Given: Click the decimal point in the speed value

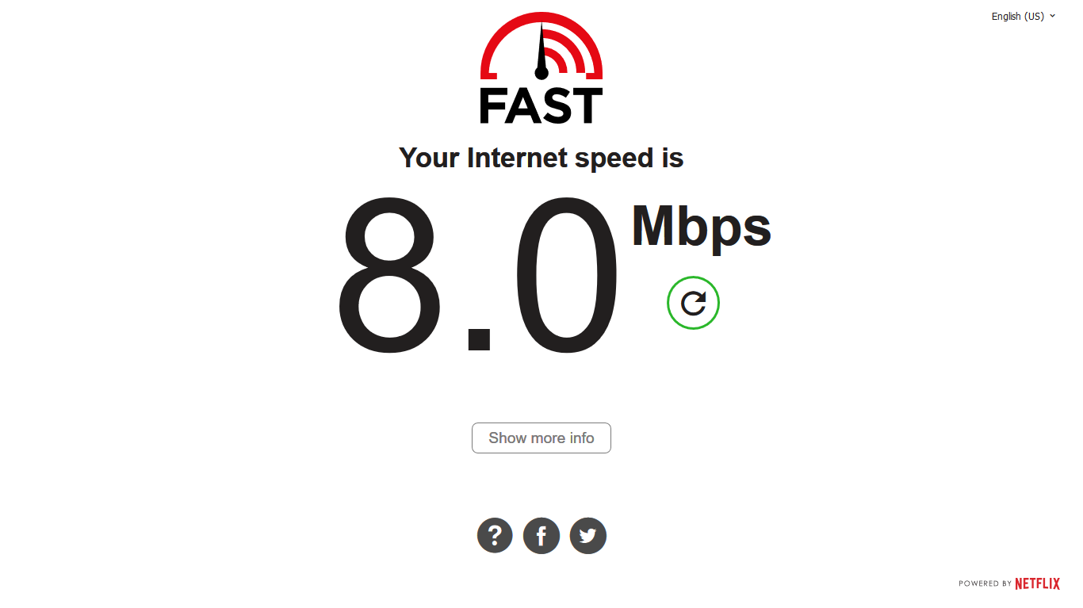Looking at the screenshot, I should tap(479, 338).
